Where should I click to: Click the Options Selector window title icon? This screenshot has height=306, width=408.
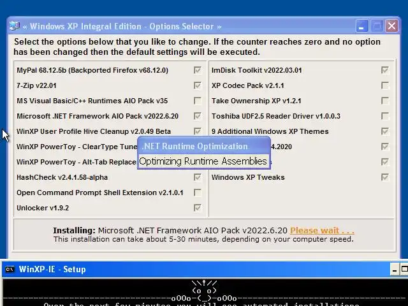[x=15, y=26]
